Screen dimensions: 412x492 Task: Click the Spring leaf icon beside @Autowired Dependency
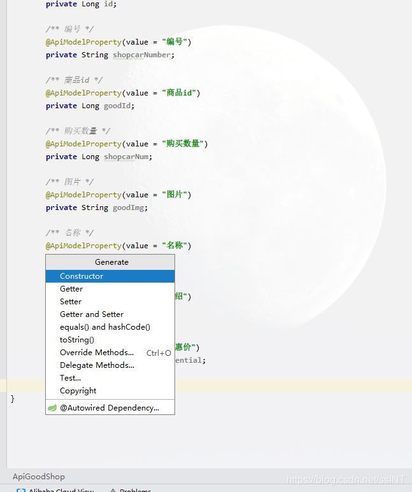(52, 408)
